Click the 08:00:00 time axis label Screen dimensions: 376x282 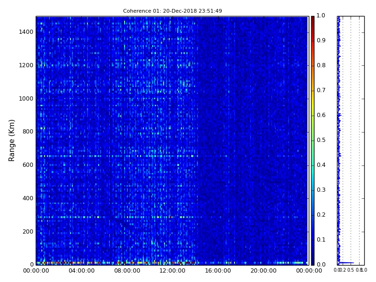(127, 271)
